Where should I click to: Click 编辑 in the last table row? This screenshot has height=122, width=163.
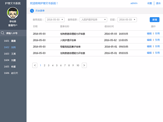pos(149,53)
